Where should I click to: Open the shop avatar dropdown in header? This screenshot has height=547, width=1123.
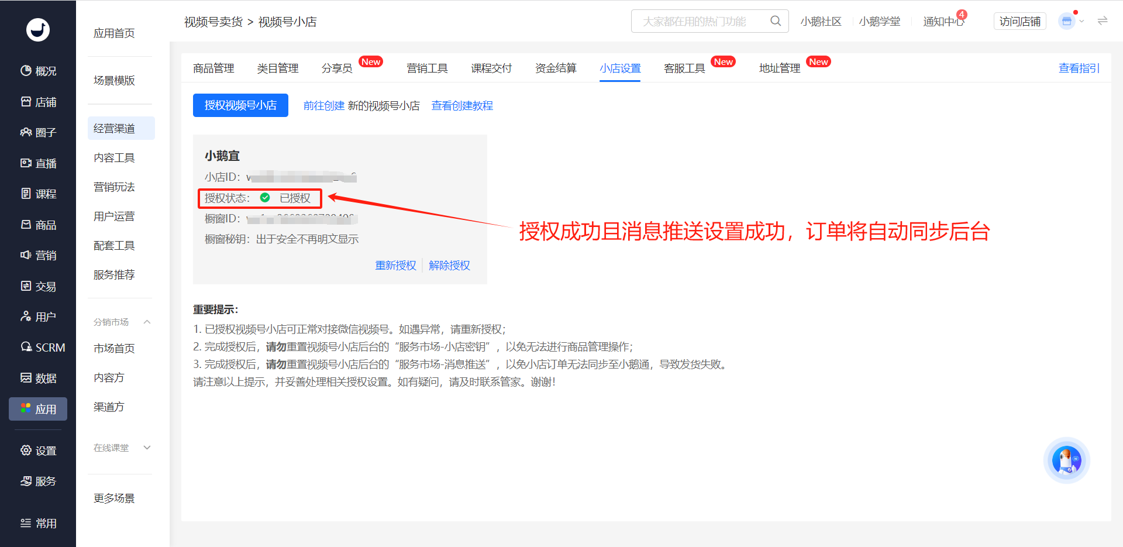(x=1070, y=21)
